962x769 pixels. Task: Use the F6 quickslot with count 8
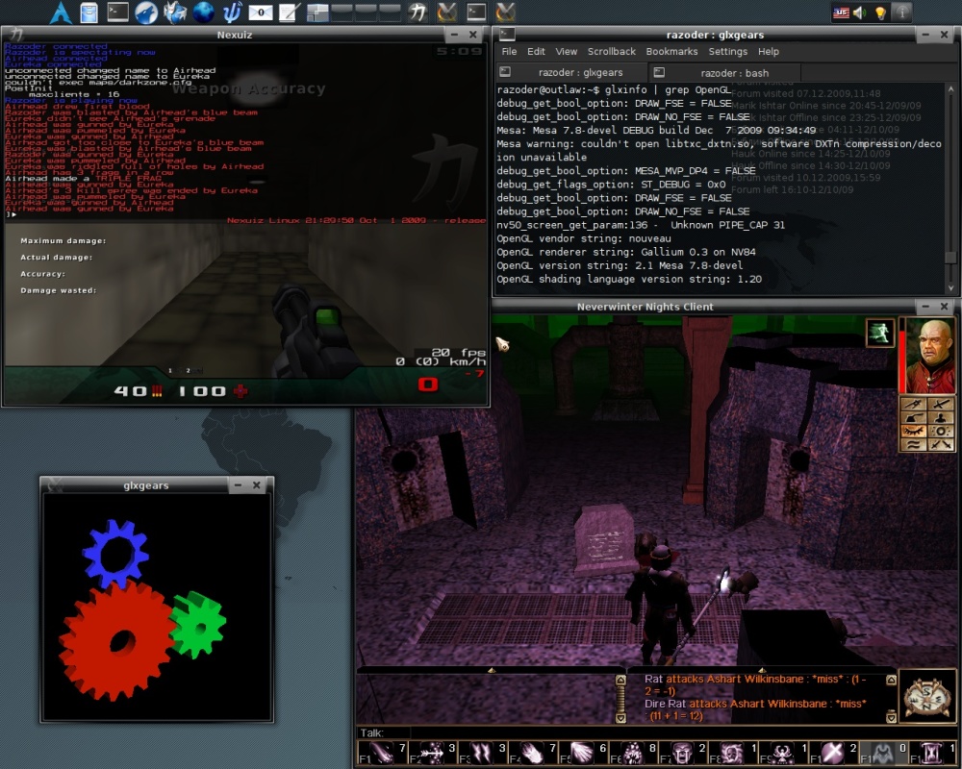(633, 753)
